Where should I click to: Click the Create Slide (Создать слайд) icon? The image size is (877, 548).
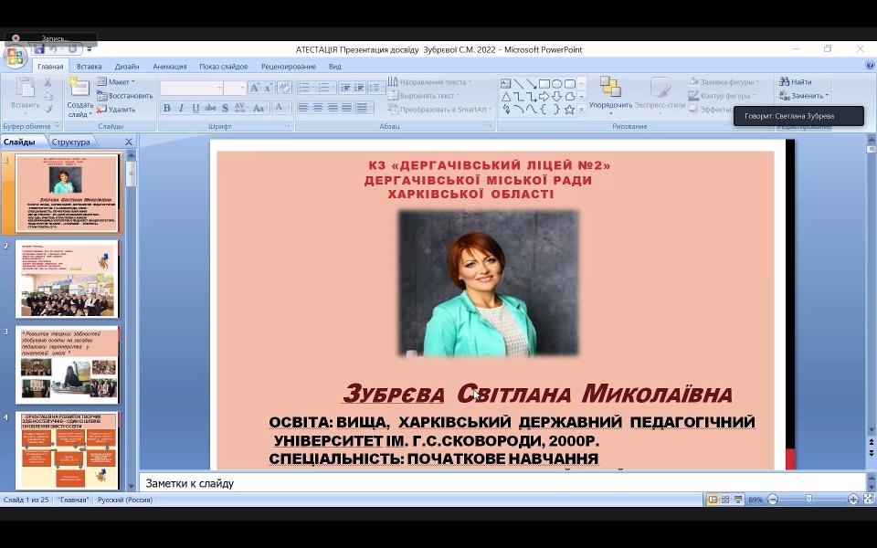click(79, 89)
